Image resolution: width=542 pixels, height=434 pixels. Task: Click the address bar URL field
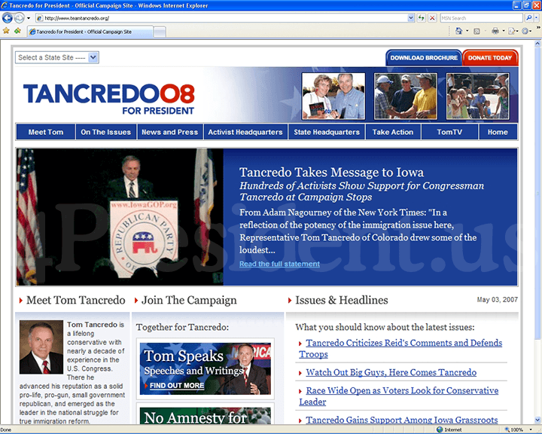point(221,18)
